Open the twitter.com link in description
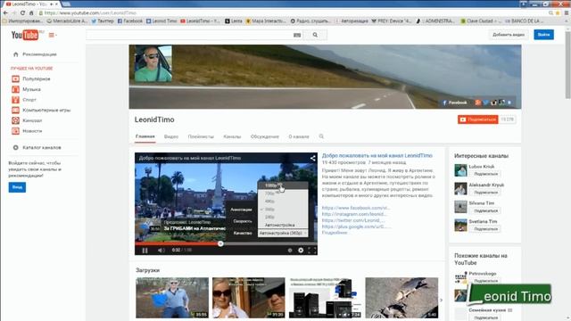 tap(353, 220)
